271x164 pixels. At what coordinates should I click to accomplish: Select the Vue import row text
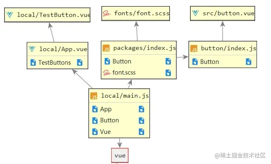coord(105,132)
